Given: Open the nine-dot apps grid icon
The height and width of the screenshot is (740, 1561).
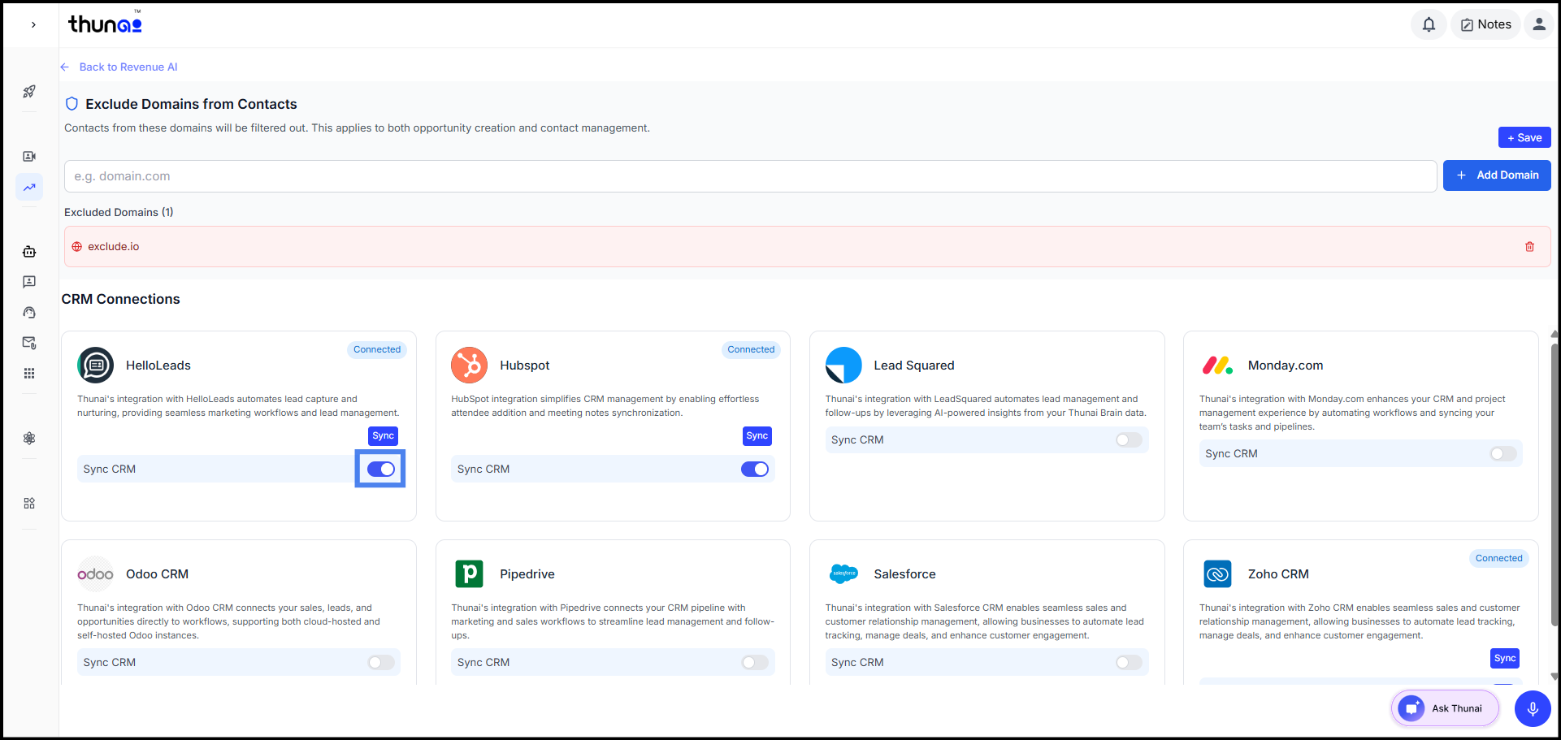Looking at the screenshot, I should pos(29,374).
